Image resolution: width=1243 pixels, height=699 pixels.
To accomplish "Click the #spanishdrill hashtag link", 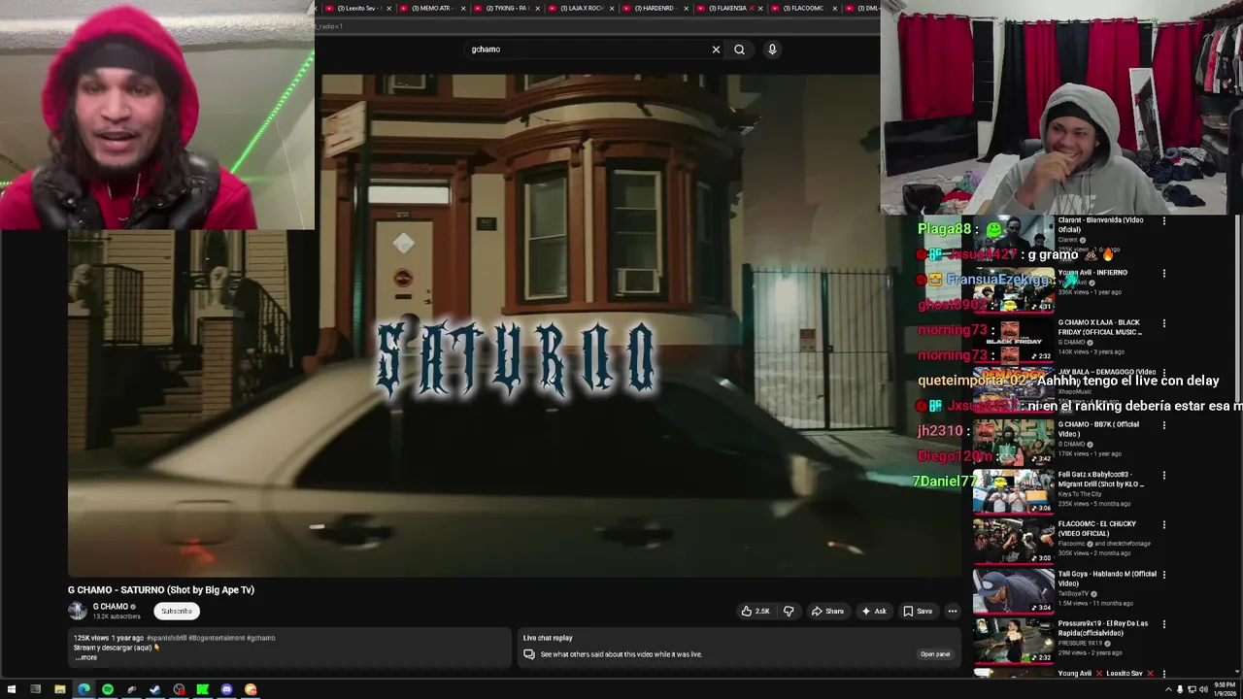I will click(x=166, y=638).
